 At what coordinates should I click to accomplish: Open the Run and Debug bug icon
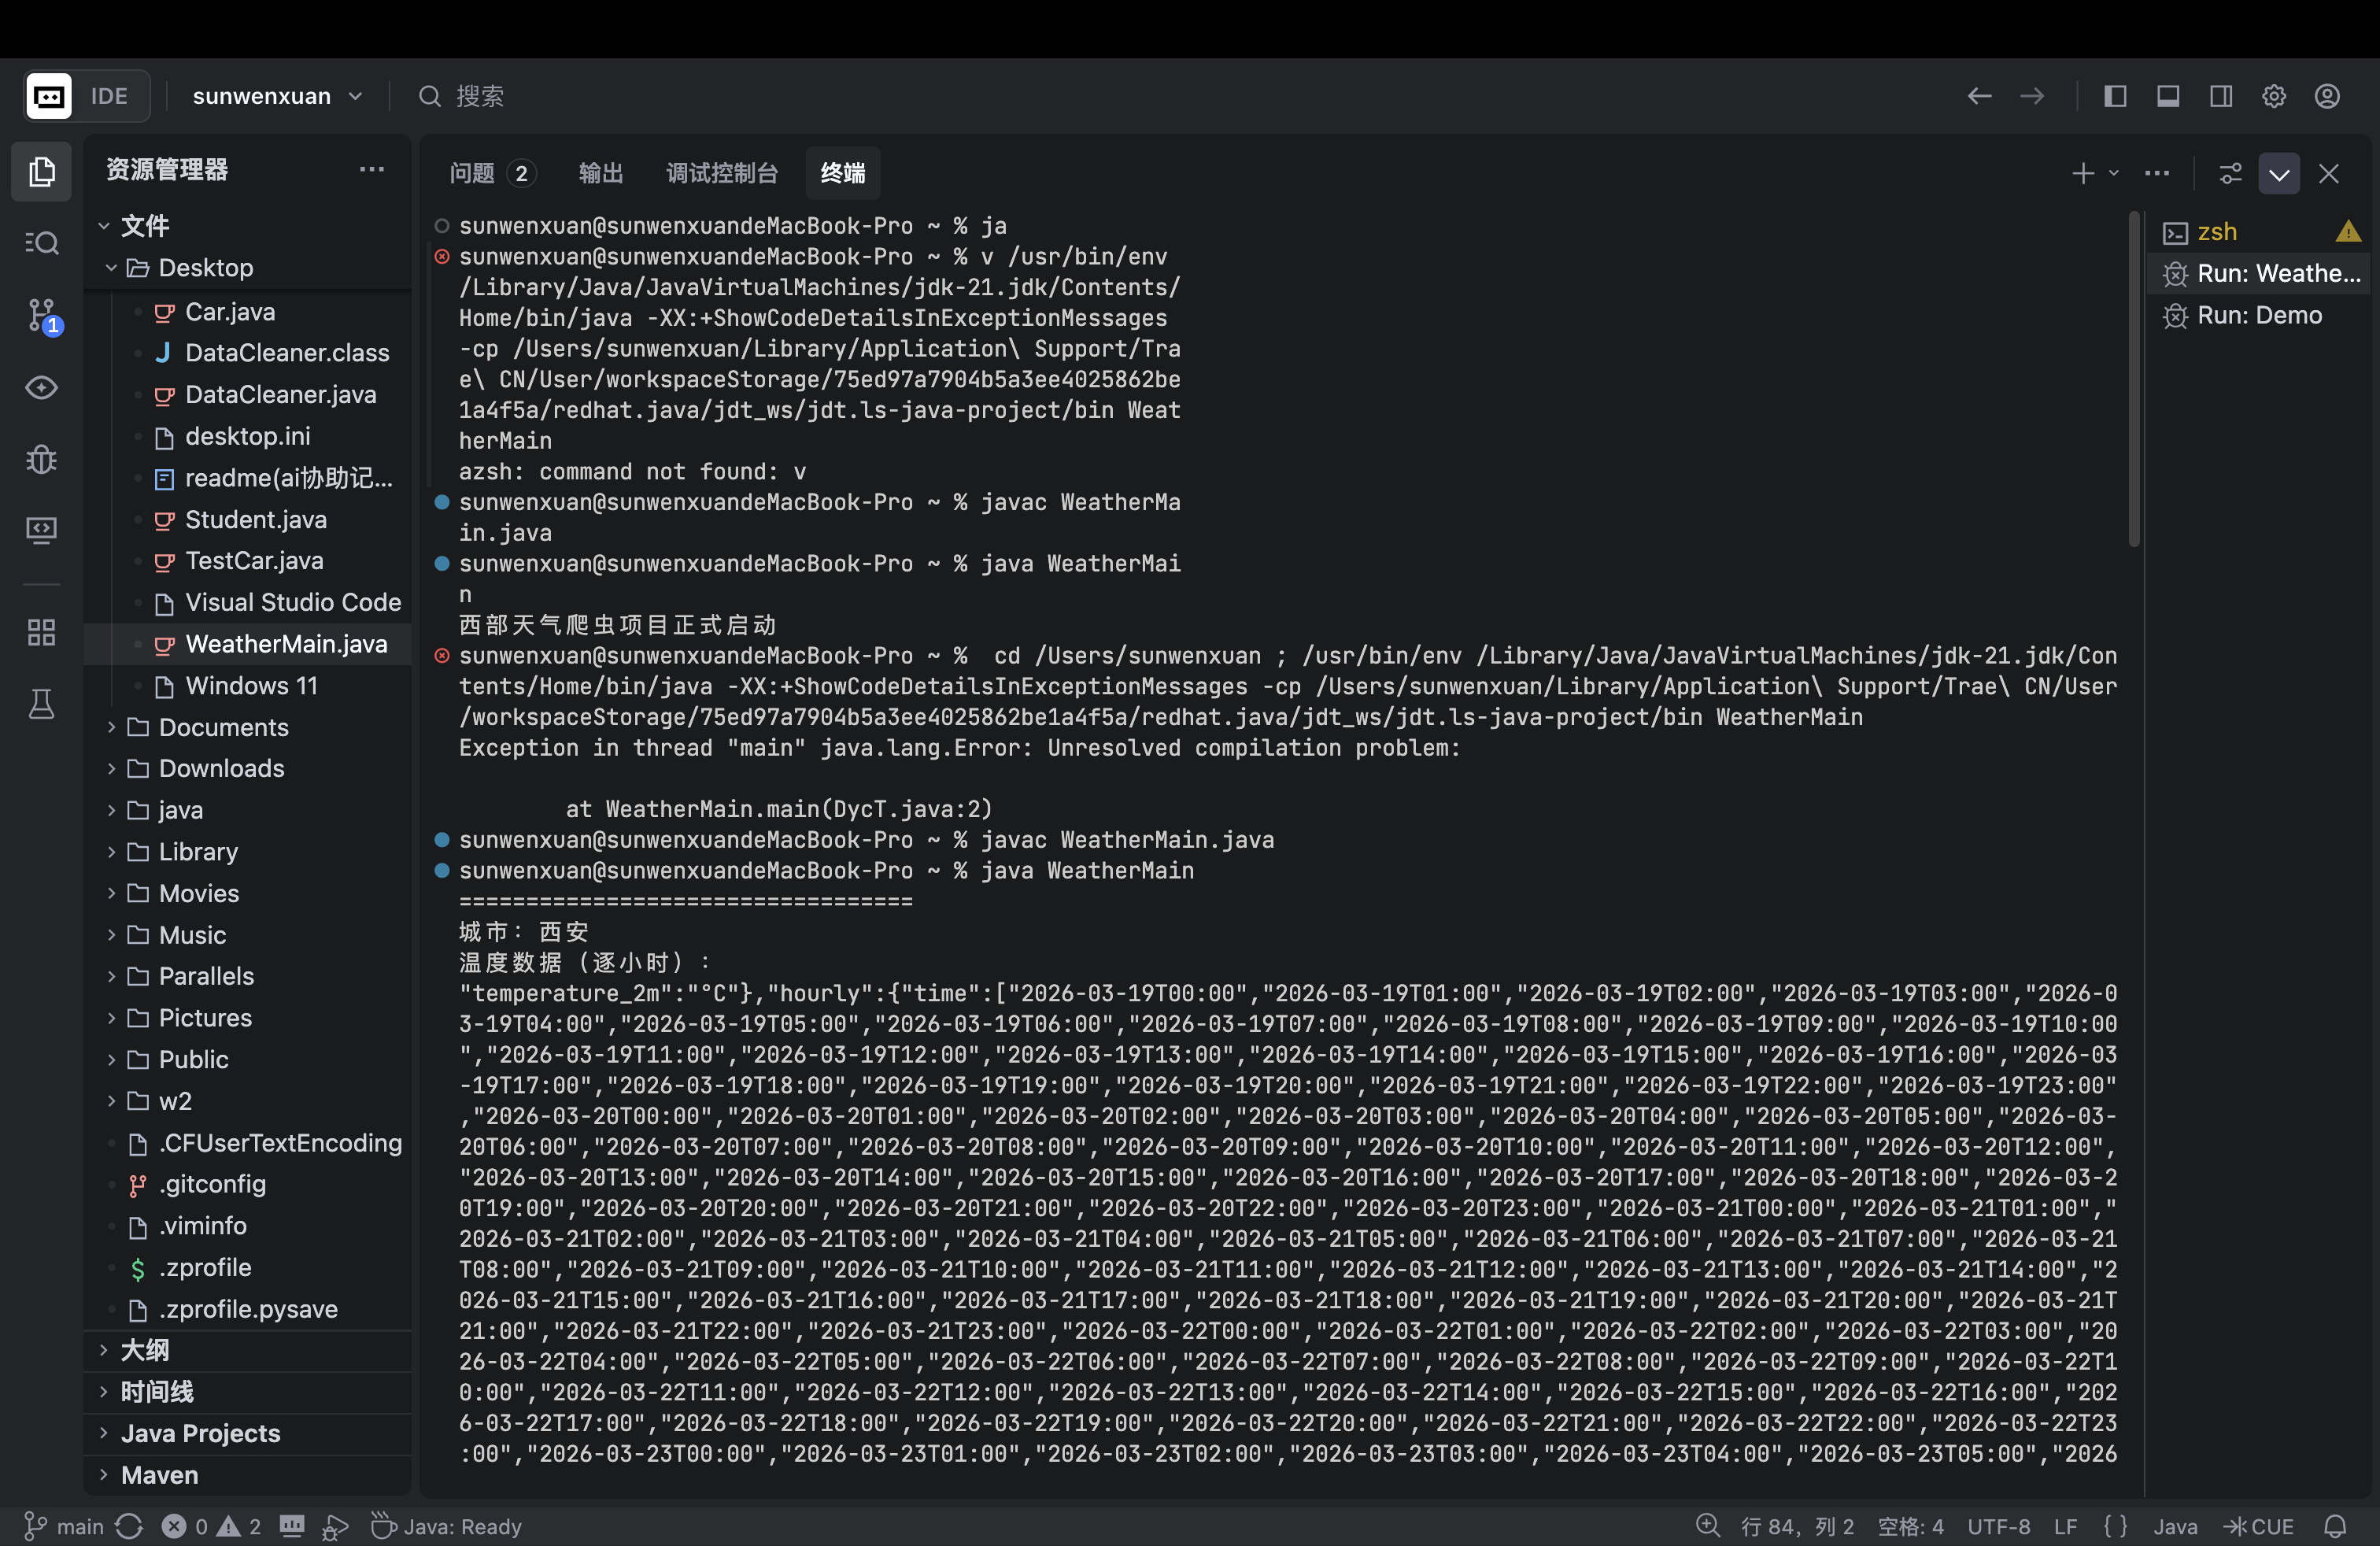(x=42, y=459)
